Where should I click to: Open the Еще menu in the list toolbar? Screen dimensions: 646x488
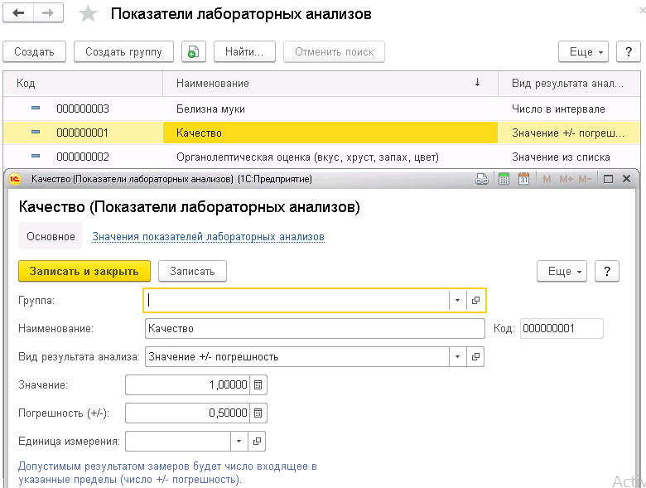[584, 51]
